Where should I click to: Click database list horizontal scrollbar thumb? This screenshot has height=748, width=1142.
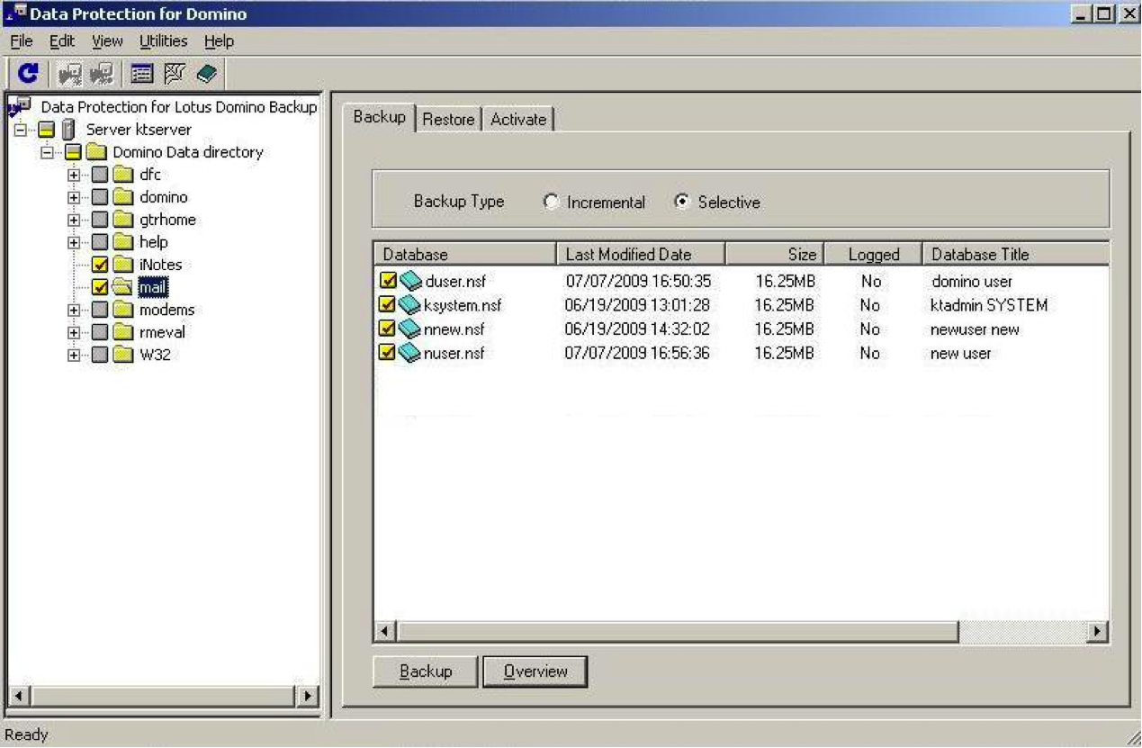tap(678, 632)
